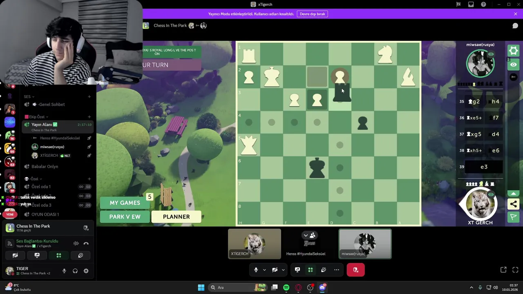Click Devre dışı bırak button
This screenshot has height=294, width=523.
313,14
